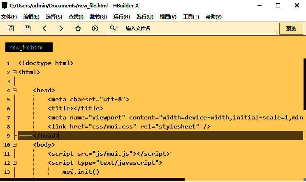Click the 输入文件名 file name input field
Image resolution: width=306 pixels, height=182 pixels.
pos(197,28)
